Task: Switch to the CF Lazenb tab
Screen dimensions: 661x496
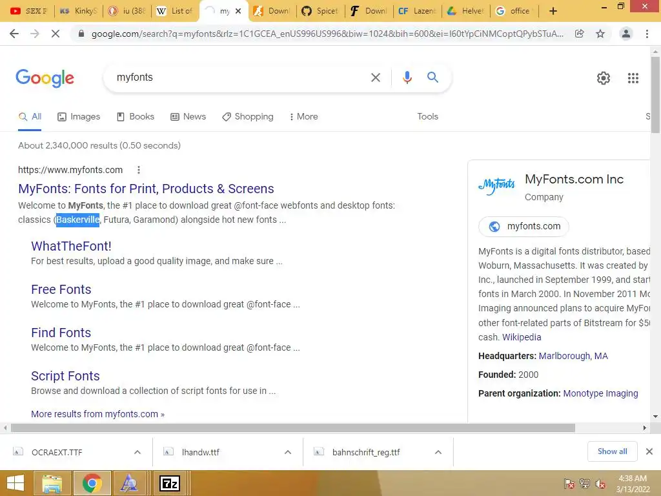Action: (417, 11)
